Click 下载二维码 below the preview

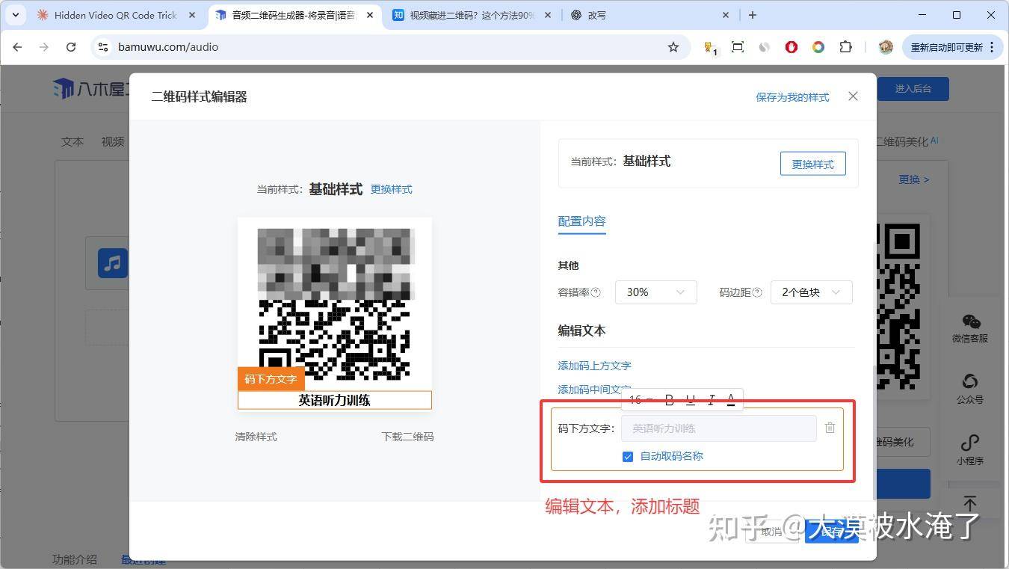pyautogui.click(x=407, y=437)
